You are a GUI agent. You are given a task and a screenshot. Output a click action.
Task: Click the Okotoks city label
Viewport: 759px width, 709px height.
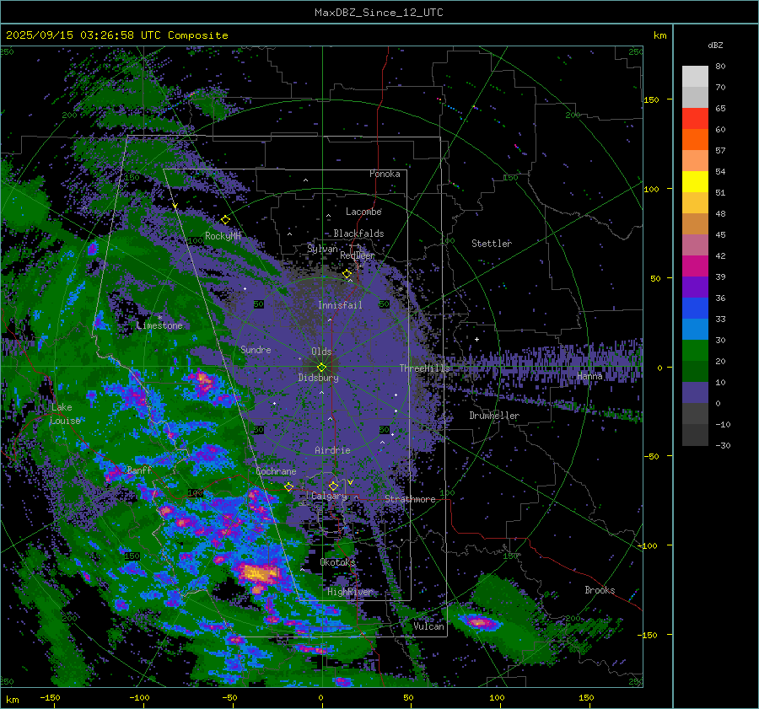pos(338,562)
